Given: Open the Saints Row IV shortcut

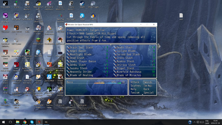Looking at the screenshot, I should coord(27,17).
